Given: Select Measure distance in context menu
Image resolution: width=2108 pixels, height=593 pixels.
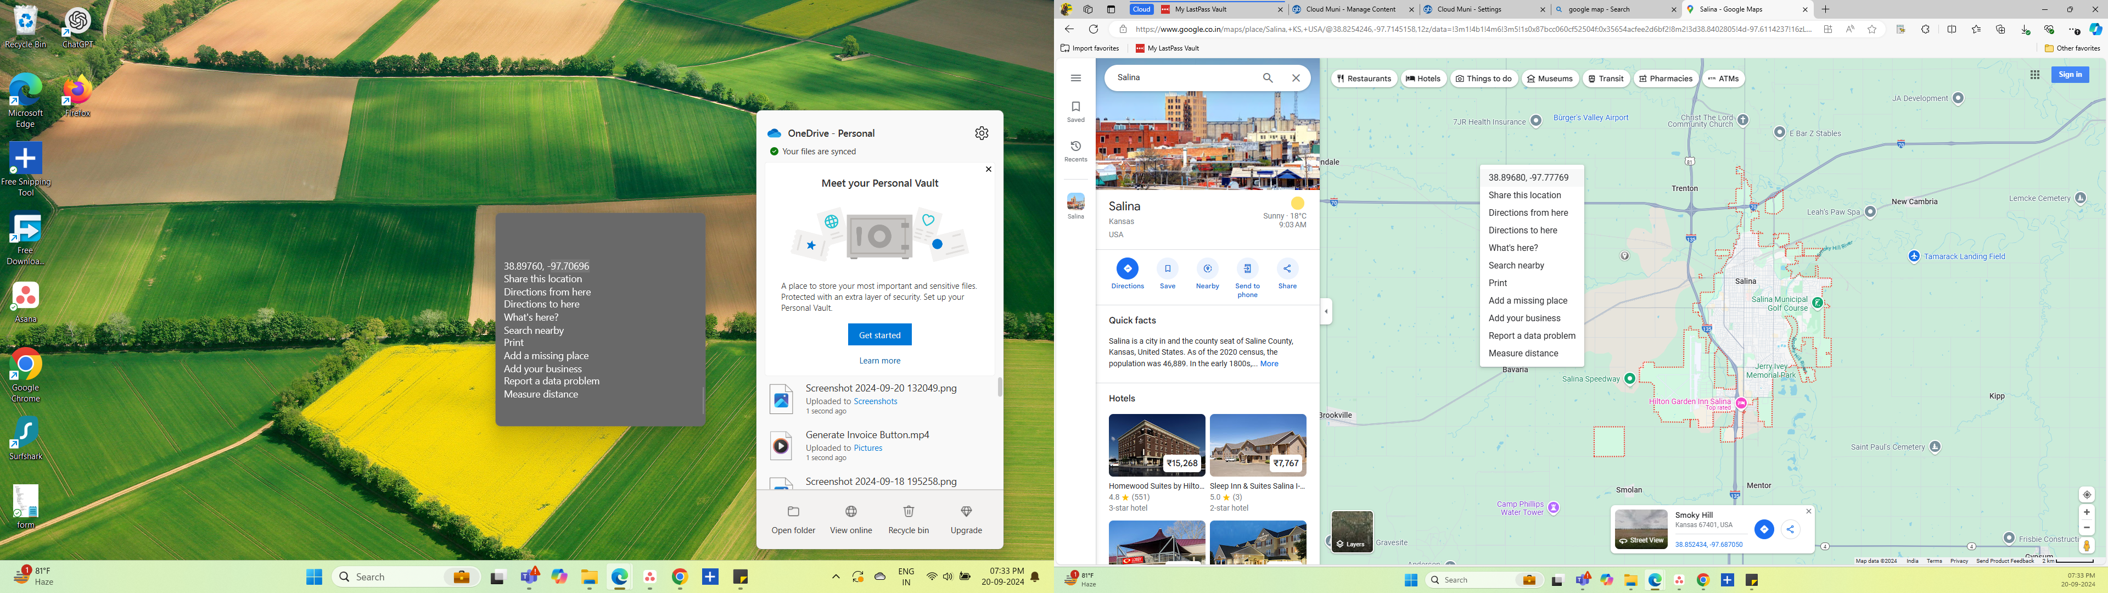Looking at the screenshot, I should (1523, 354).
